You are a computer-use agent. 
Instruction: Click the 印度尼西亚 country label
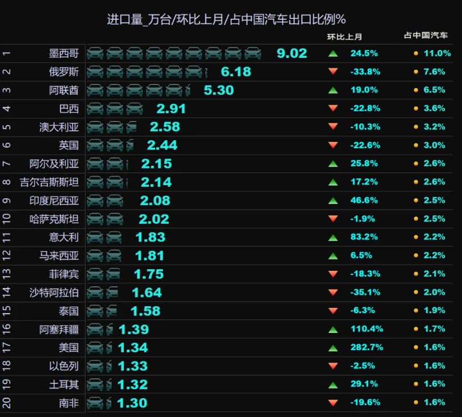pyautogui.click(x=54, y=201)
